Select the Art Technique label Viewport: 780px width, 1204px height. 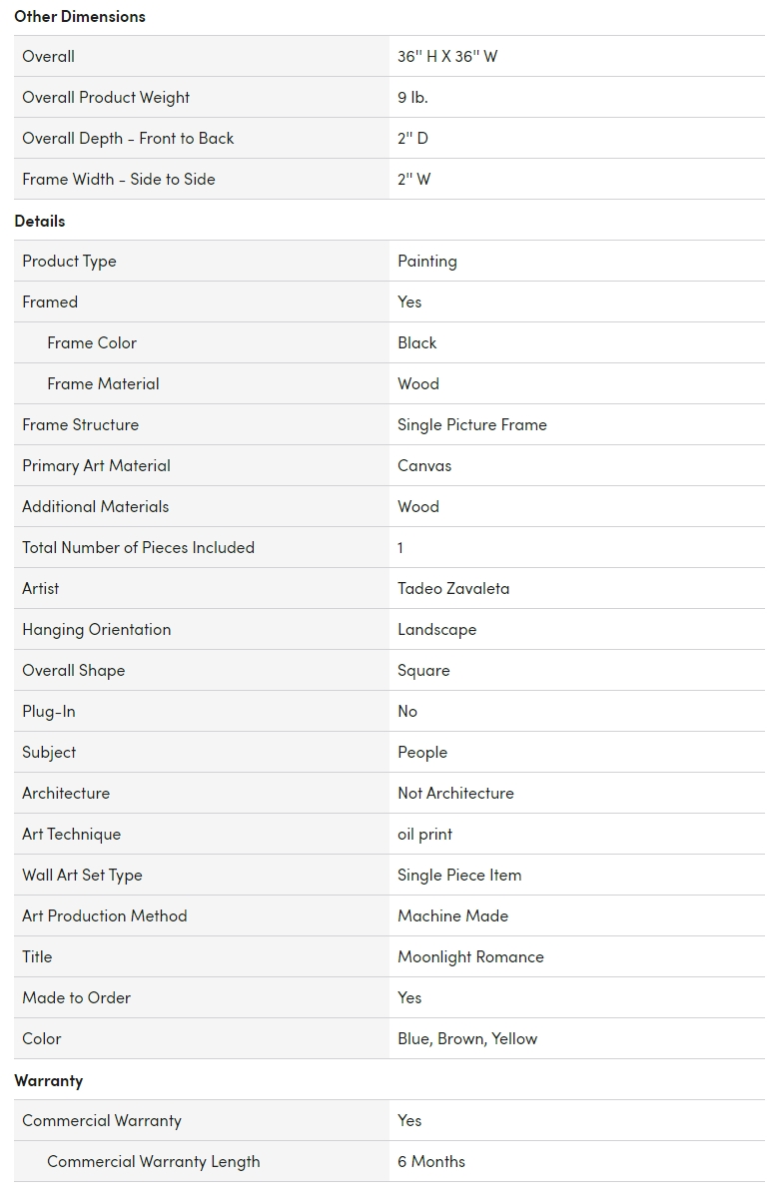pyautogui.click(x=71, y=834)
